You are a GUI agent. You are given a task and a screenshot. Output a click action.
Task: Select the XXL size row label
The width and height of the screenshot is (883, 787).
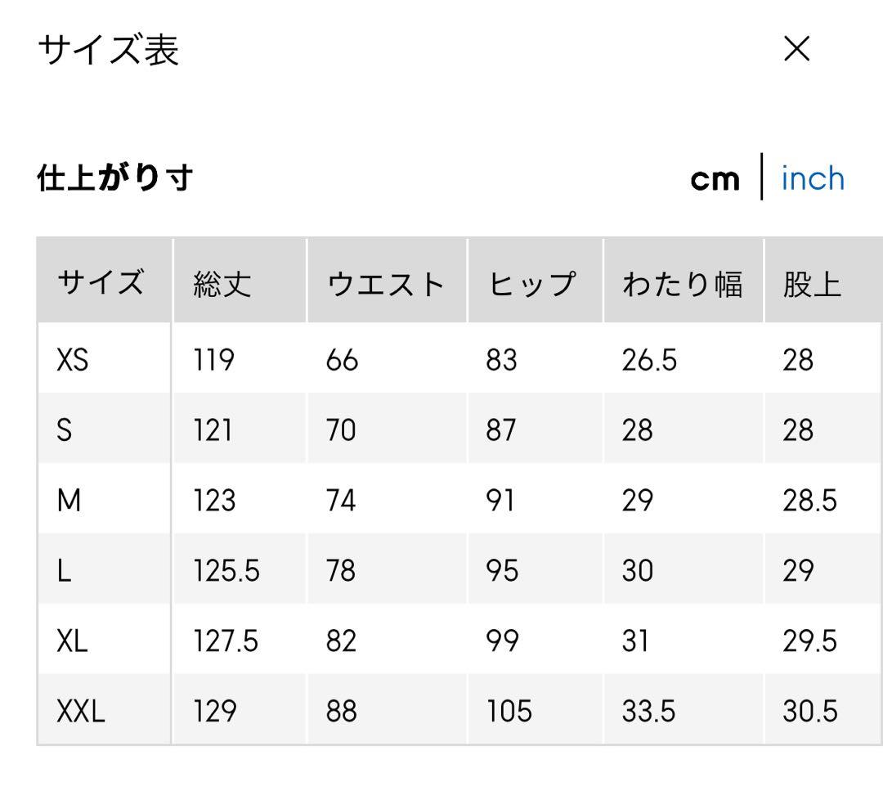[x=80, y=712]
